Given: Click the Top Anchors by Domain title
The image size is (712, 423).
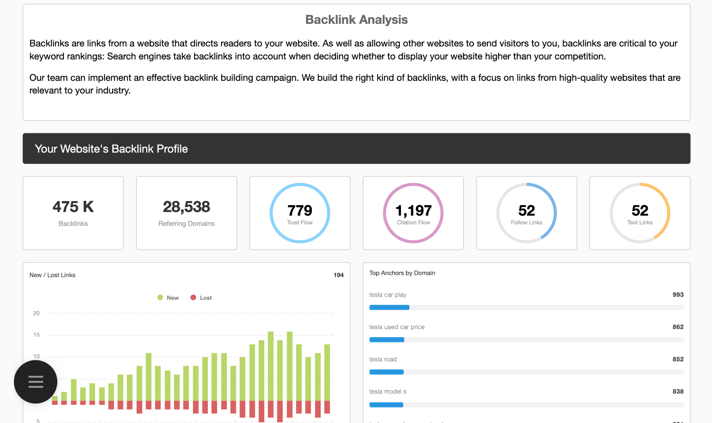Looking at the screenshot, I should [402, 273].
